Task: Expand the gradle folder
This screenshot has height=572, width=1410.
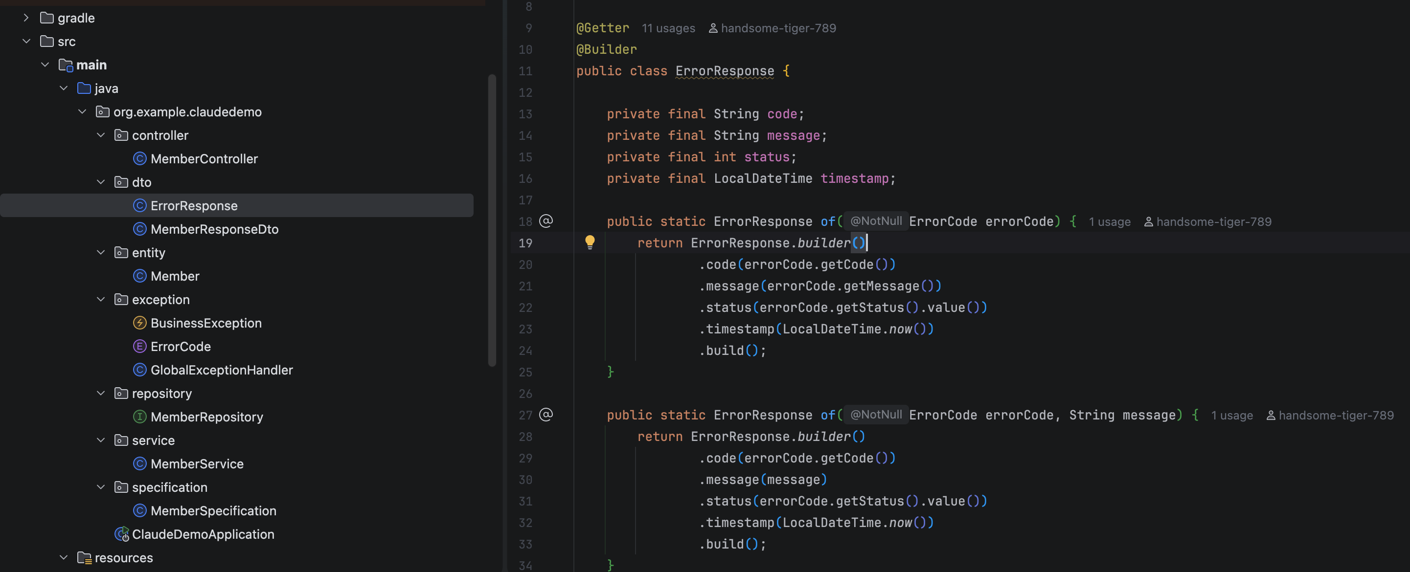Action: (x=26, y=18)
